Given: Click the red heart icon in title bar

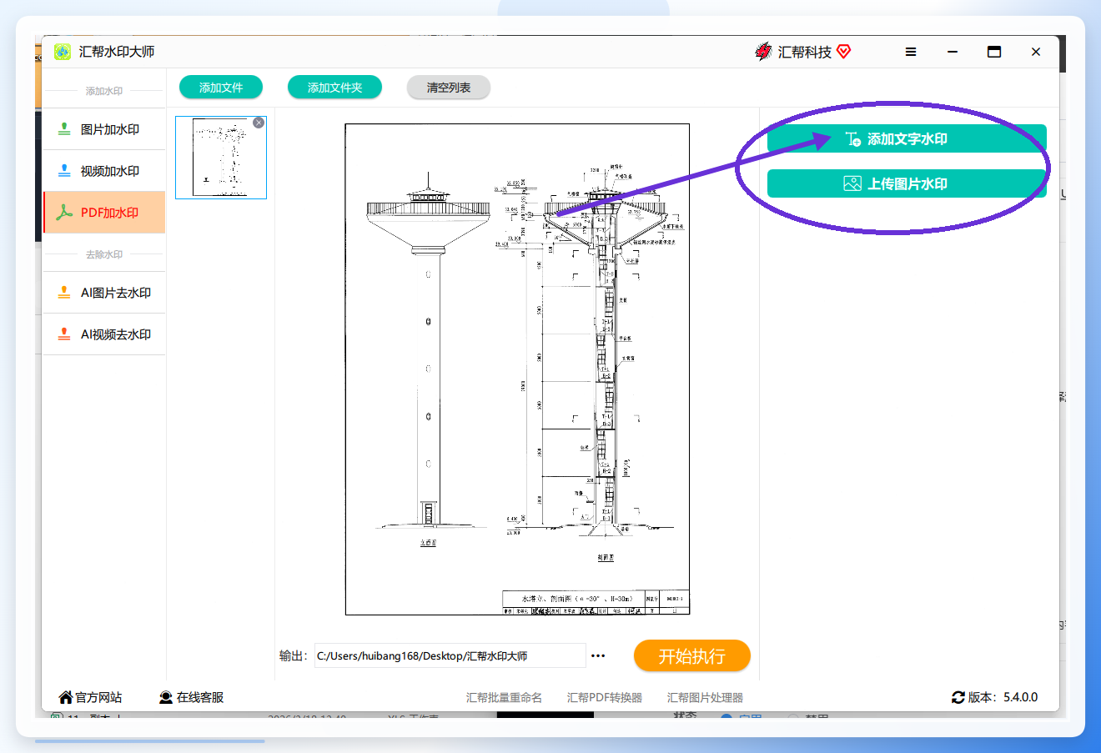Looking at the screenshot, I should tap(844, 52).
